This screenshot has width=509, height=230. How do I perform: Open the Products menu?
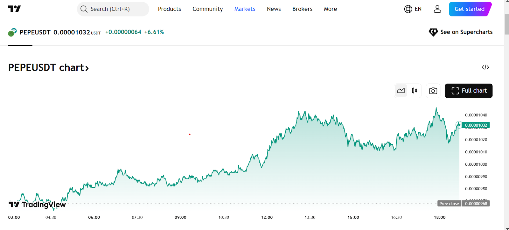click(x=170, y=9)
